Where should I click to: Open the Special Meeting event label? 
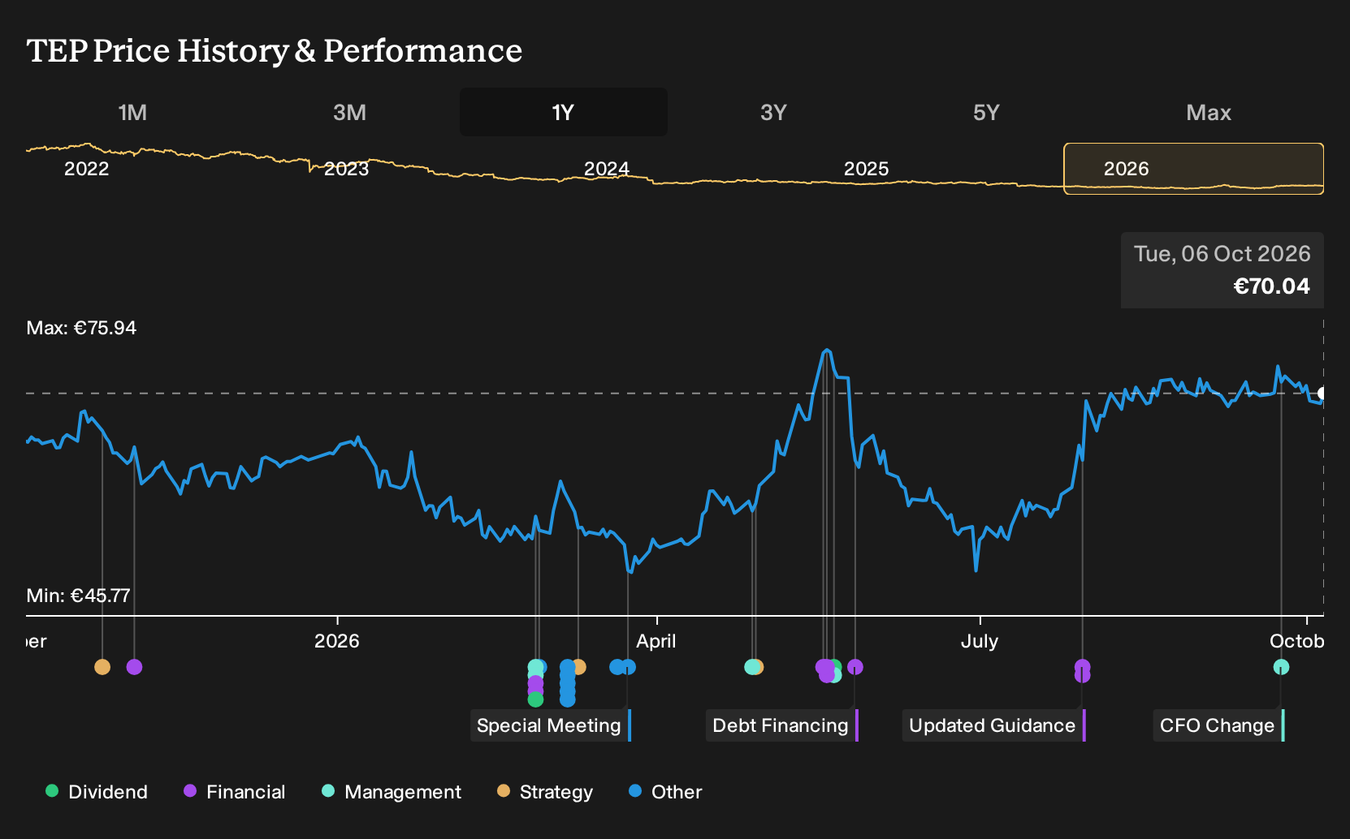(551, 725)
